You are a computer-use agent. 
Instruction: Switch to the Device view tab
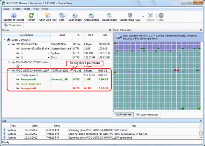point(13,25)
